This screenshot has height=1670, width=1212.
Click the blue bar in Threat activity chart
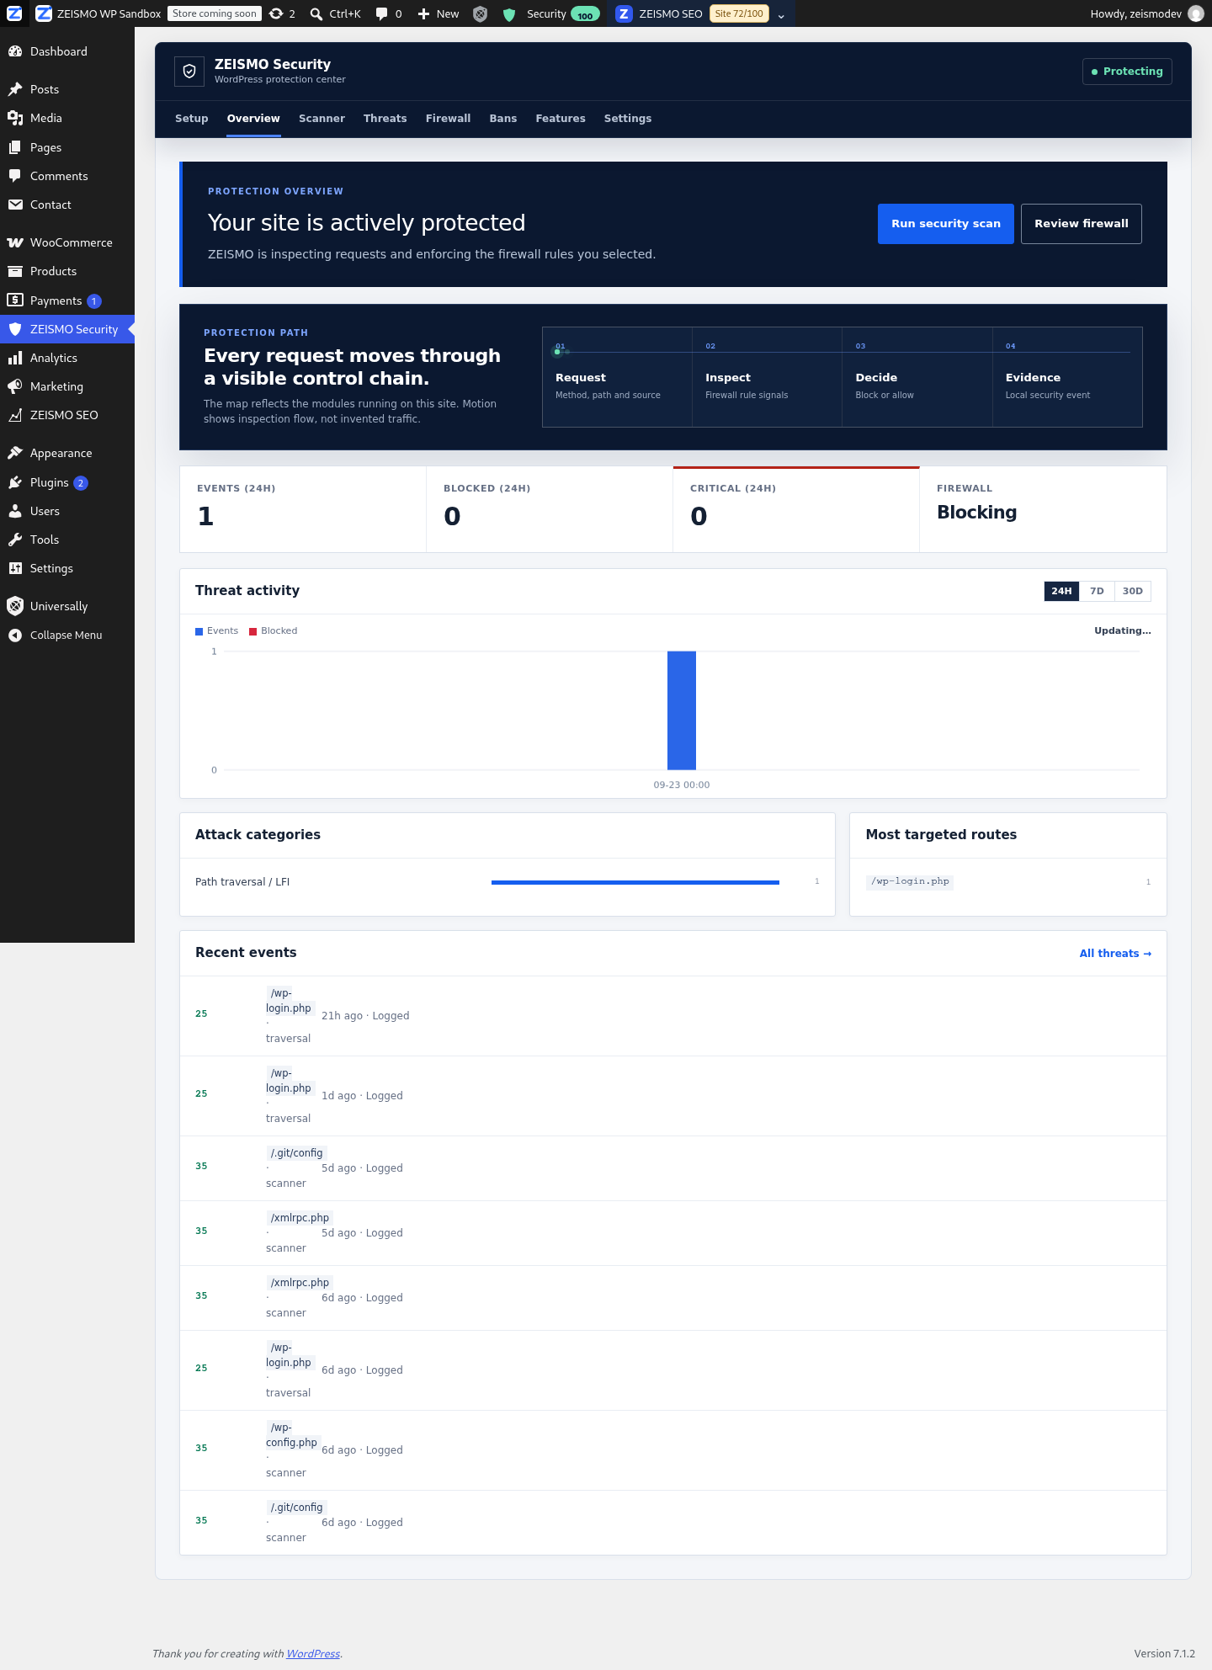pos(682,710)
